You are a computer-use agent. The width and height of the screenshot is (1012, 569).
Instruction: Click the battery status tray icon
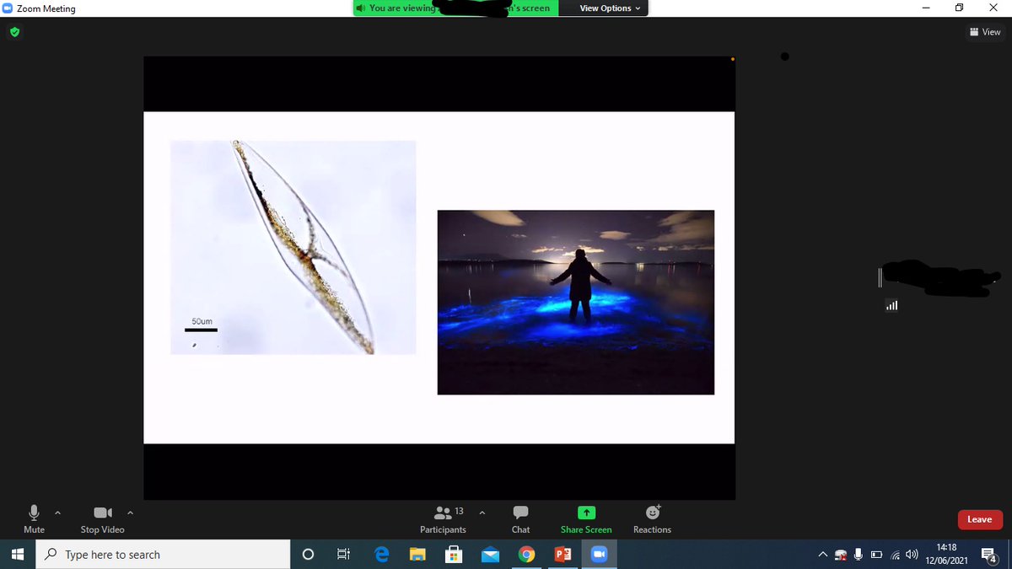[x=876, y=555]
